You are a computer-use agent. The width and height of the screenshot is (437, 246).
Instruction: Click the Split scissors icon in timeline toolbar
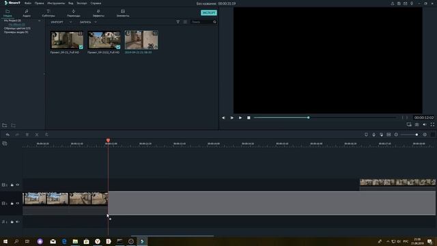pos(37,135)
